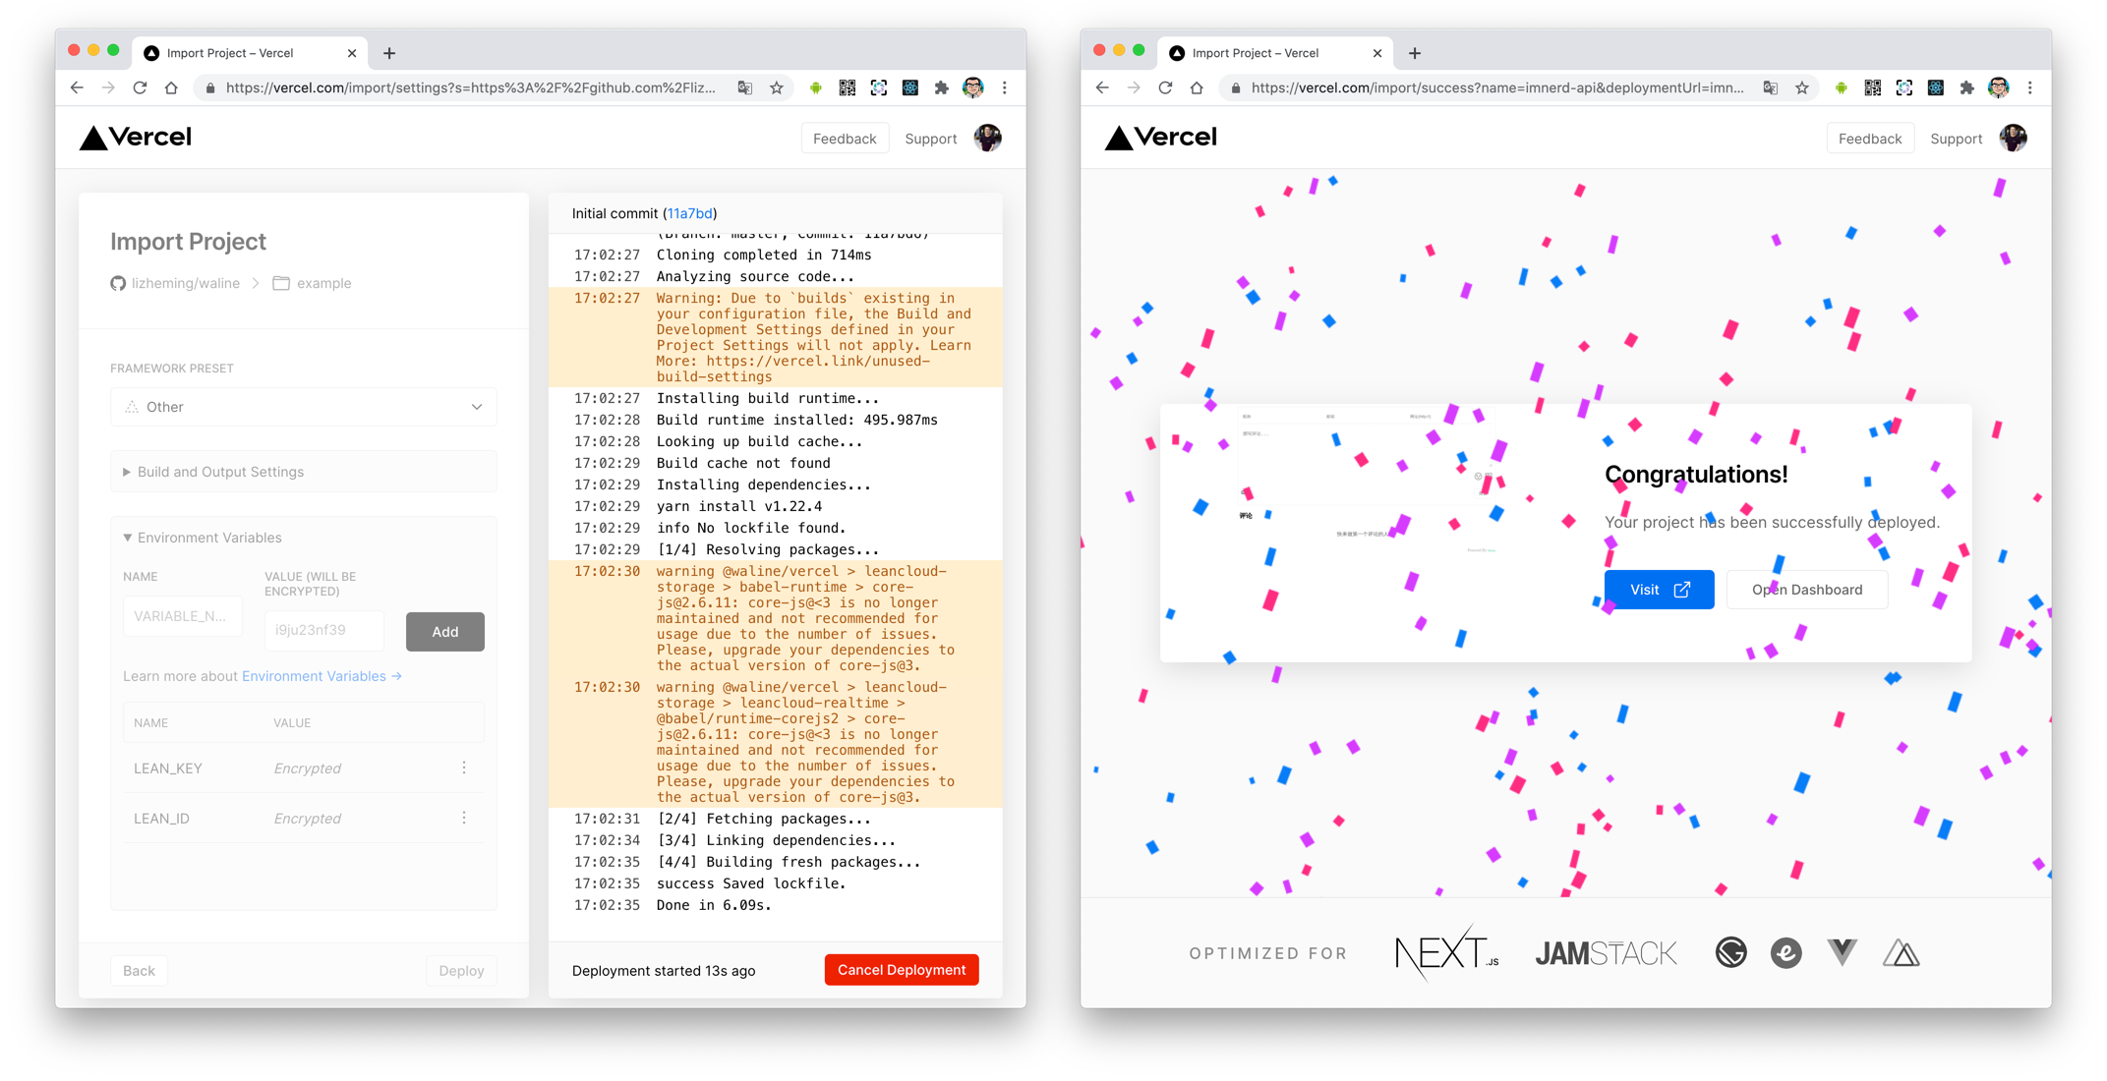Open the user avatar menu on the success page
Viewport: 2107px width, 1081px height.
click(x=2013, y=139)
